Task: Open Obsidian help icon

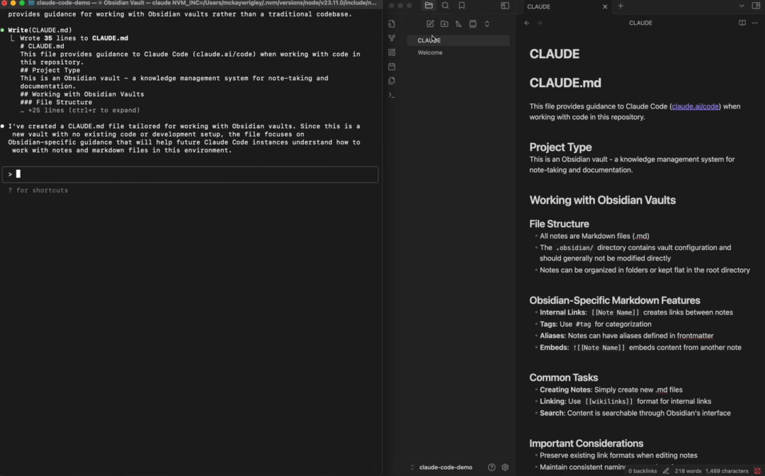Action: pyautogui.click(x=492, y=467)
